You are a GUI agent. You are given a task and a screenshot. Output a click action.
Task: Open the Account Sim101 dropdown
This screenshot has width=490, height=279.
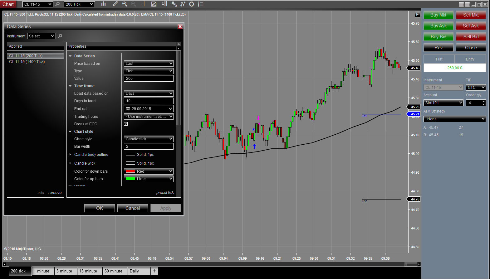pos(443,103)
